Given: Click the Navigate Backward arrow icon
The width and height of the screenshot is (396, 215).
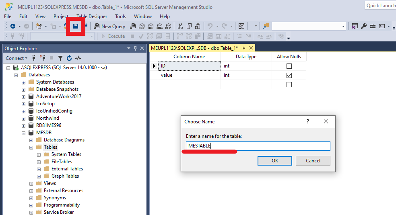Looking at the screenshot, I should [12, 26].
